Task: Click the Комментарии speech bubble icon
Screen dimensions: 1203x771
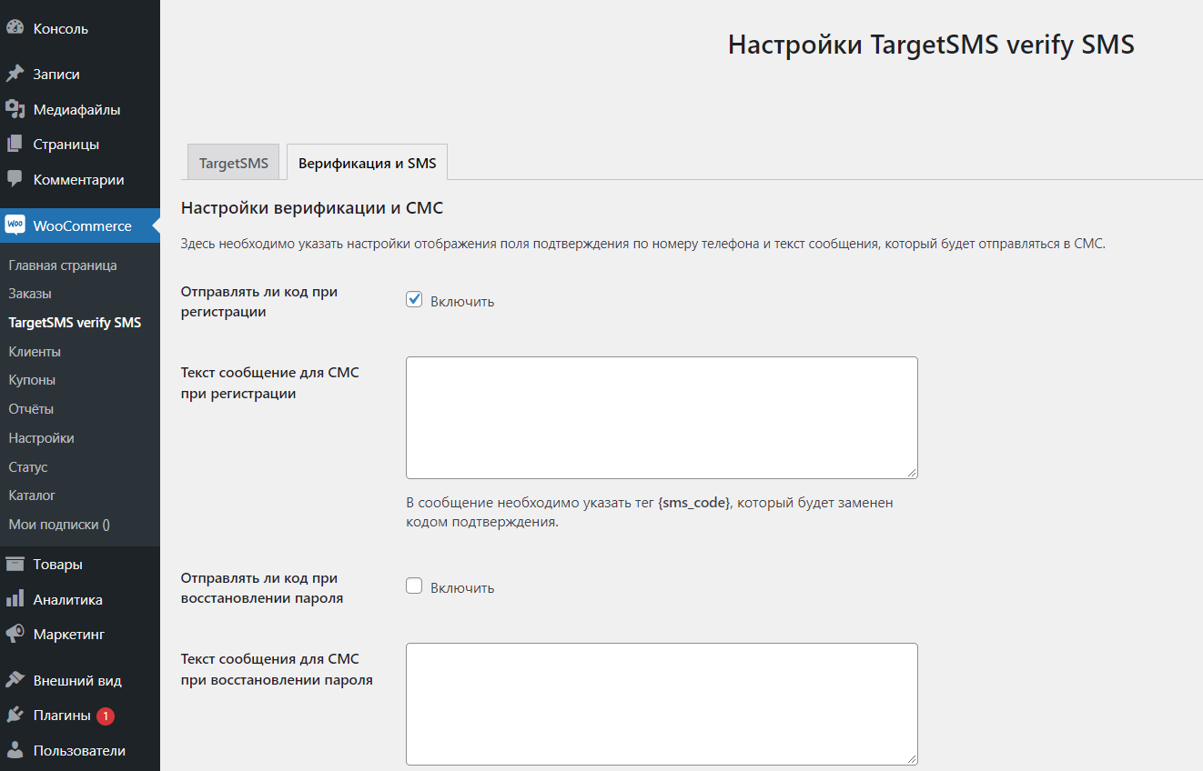Action: [15, 179]
